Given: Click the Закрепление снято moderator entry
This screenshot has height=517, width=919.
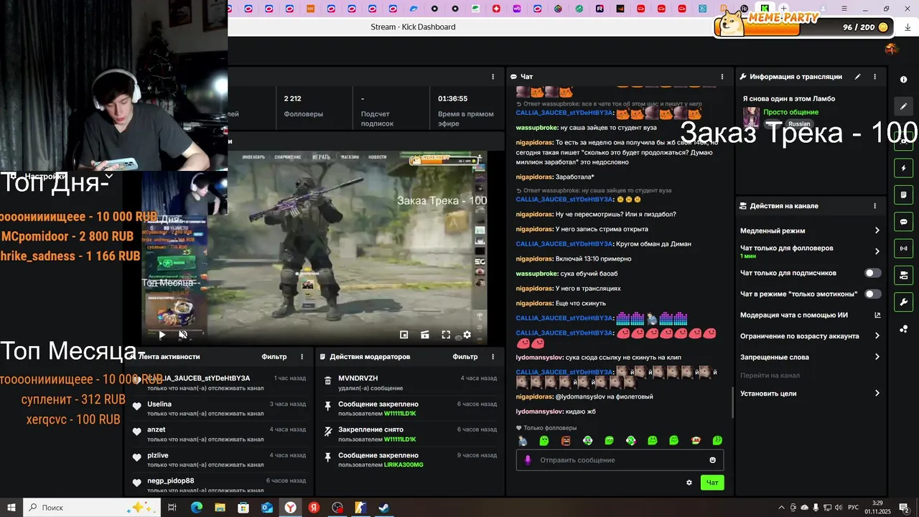Looking at the screenshot, I should pos(409,434).
